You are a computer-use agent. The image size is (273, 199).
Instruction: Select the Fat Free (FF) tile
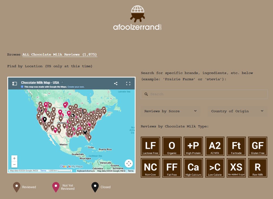point(172,168)
